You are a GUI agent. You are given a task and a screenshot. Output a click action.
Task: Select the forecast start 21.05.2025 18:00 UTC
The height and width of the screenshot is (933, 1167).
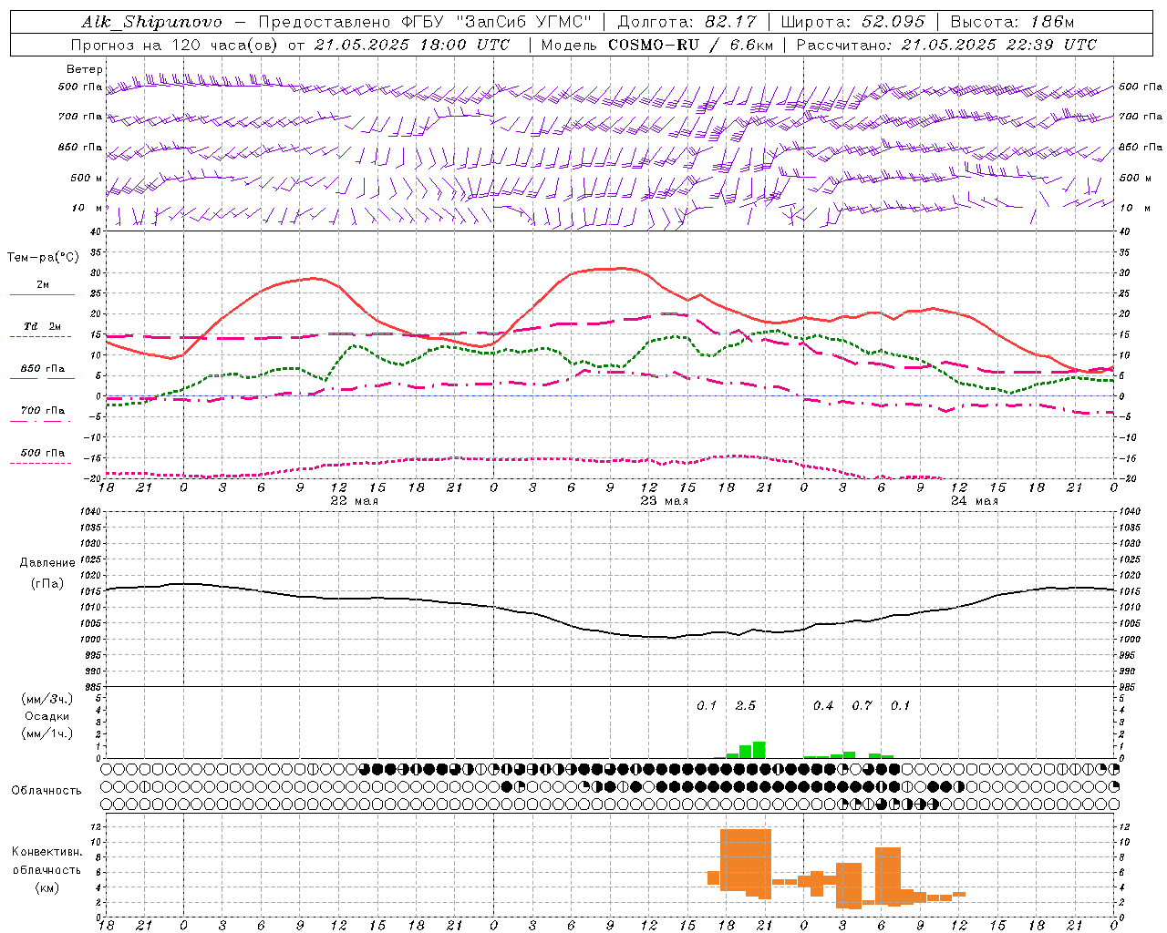pyautogui.click(x=411, y=45)
